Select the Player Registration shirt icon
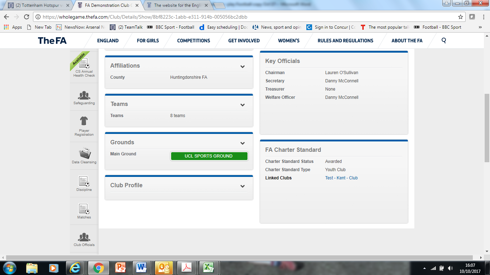Screen dimensions: 490x275 (x=84, y=121)
